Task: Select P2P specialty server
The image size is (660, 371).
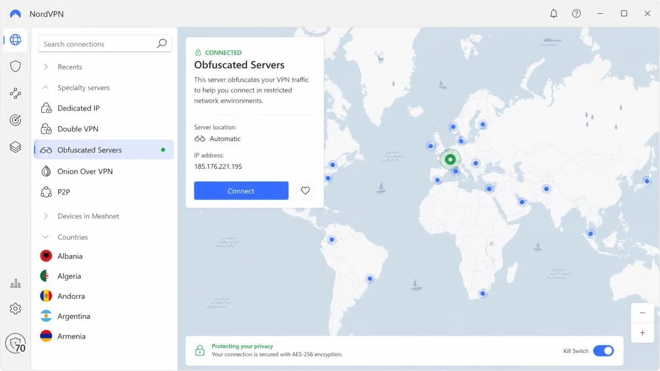Action: click(104, 192)
